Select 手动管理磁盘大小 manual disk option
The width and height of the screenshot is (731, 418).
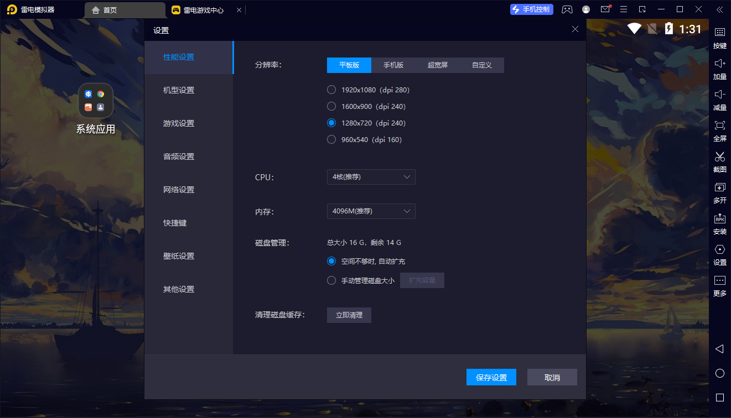coord(331,280)
